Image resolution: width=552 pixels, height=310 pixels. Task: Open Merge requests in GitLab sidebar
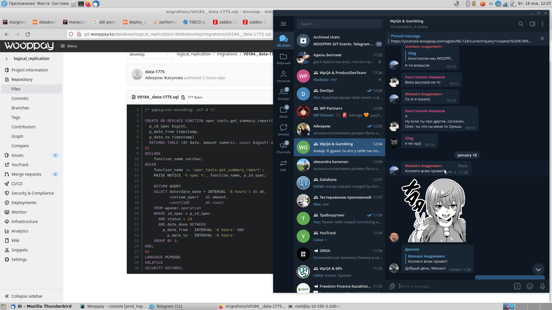[26, 174]
